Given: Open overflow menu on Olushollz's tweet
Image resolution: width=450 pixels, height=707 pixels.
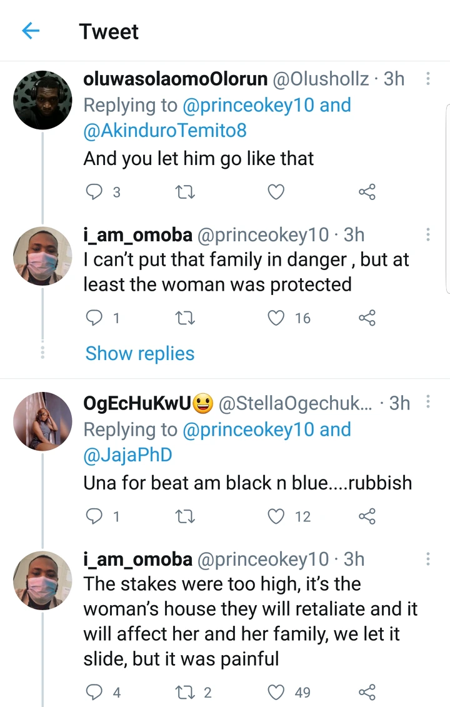Looking at the screenshot, I should click(x=428, y=79).
